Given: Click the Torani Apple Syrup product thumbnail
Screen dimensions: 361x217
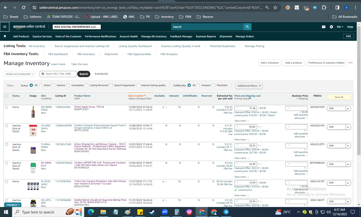Looking at the screenshot, I should click(x=33, y=112).
